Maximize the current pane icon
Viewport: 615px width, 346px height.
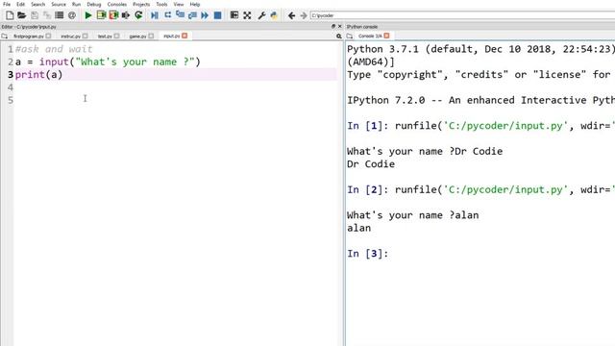(234, 15)
